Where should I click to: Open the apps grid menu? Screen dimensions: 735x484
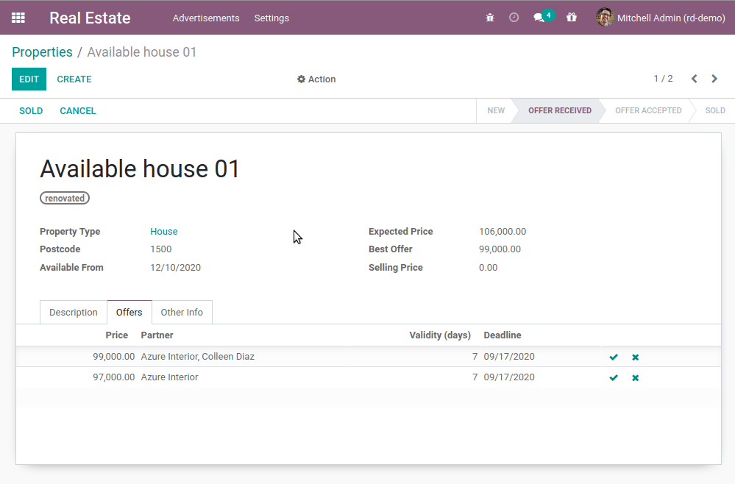click(18, 18)
